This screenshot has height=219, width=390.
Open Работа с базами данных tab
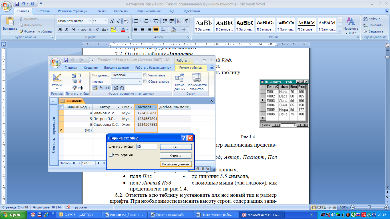coord(153,68)
